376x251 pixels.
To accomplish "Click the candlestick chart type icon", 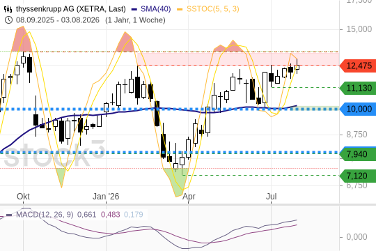I will [x=8, y=9].
